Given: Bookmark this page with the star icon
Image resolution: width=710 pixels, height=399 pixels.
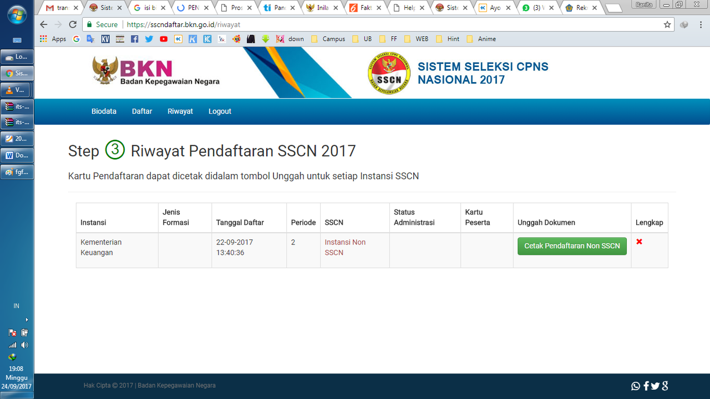Looking at the screenshot, I should pos(667,25).
